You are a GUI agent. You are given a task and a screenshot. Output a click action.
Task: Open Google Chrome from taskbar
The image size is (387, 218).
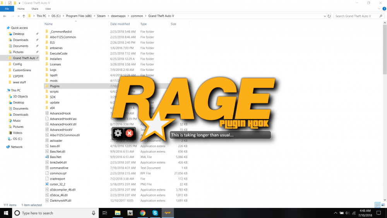[x=143, y=213]
